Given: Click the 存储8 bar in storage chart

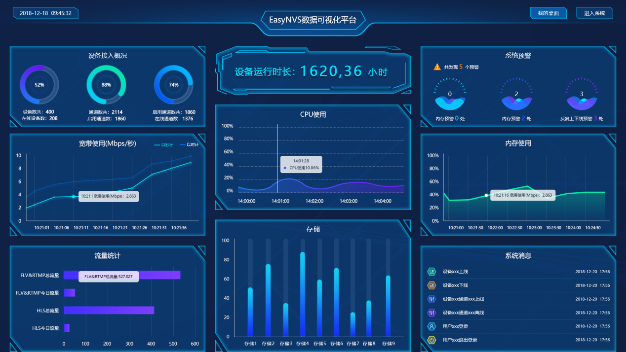Looking at the screenshot, I should click(369, 318).
